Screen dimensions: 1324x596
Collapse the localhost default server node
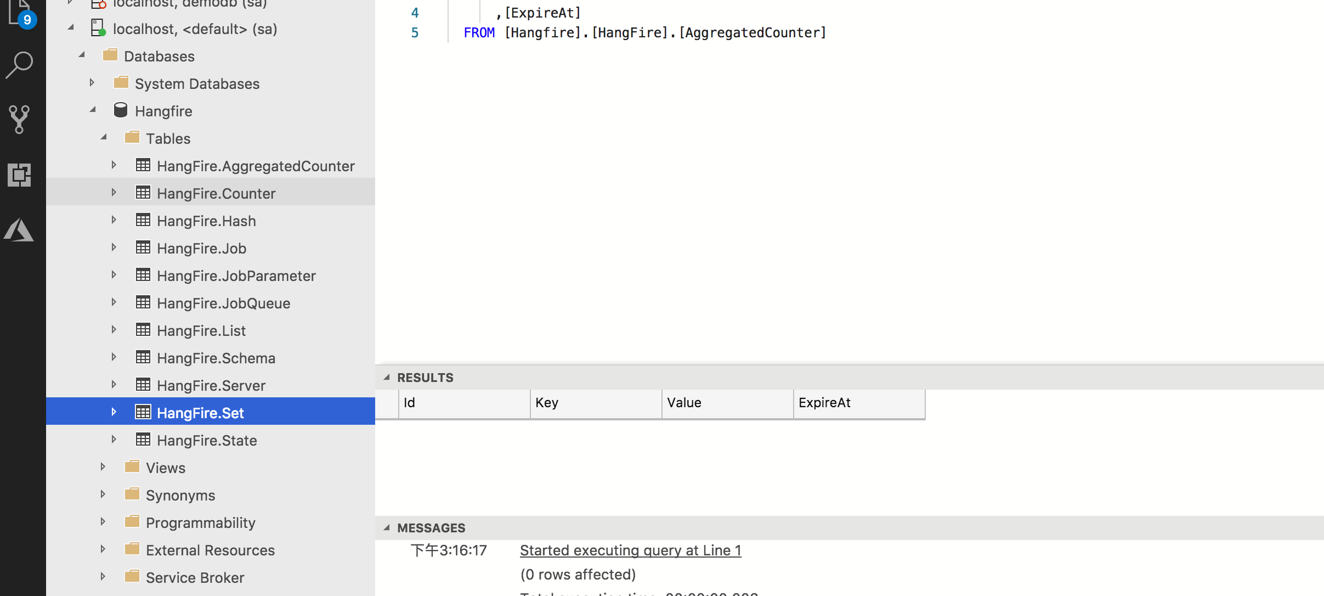(x=71, y=27)
